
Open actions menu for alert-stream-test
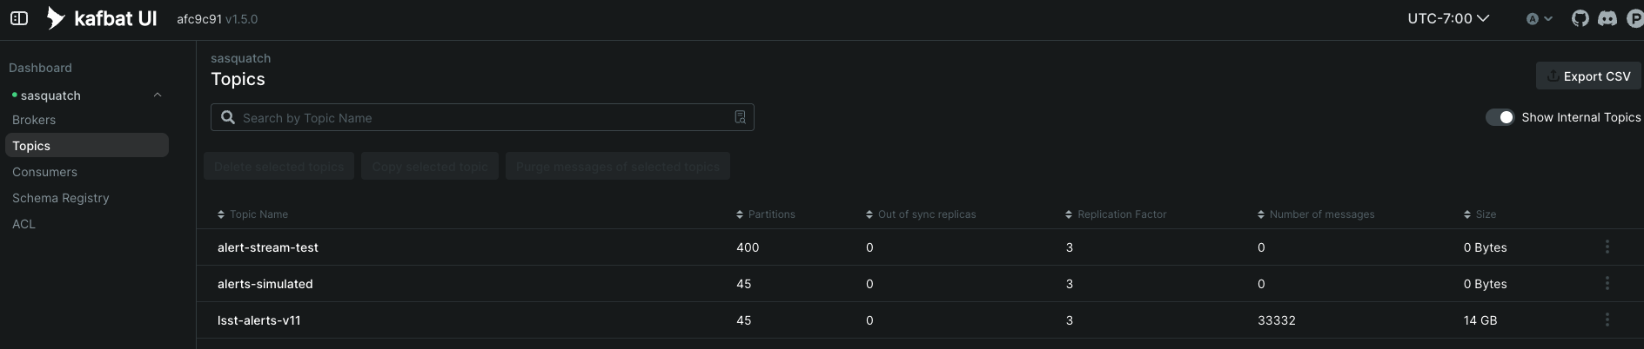pos(1607,247)
